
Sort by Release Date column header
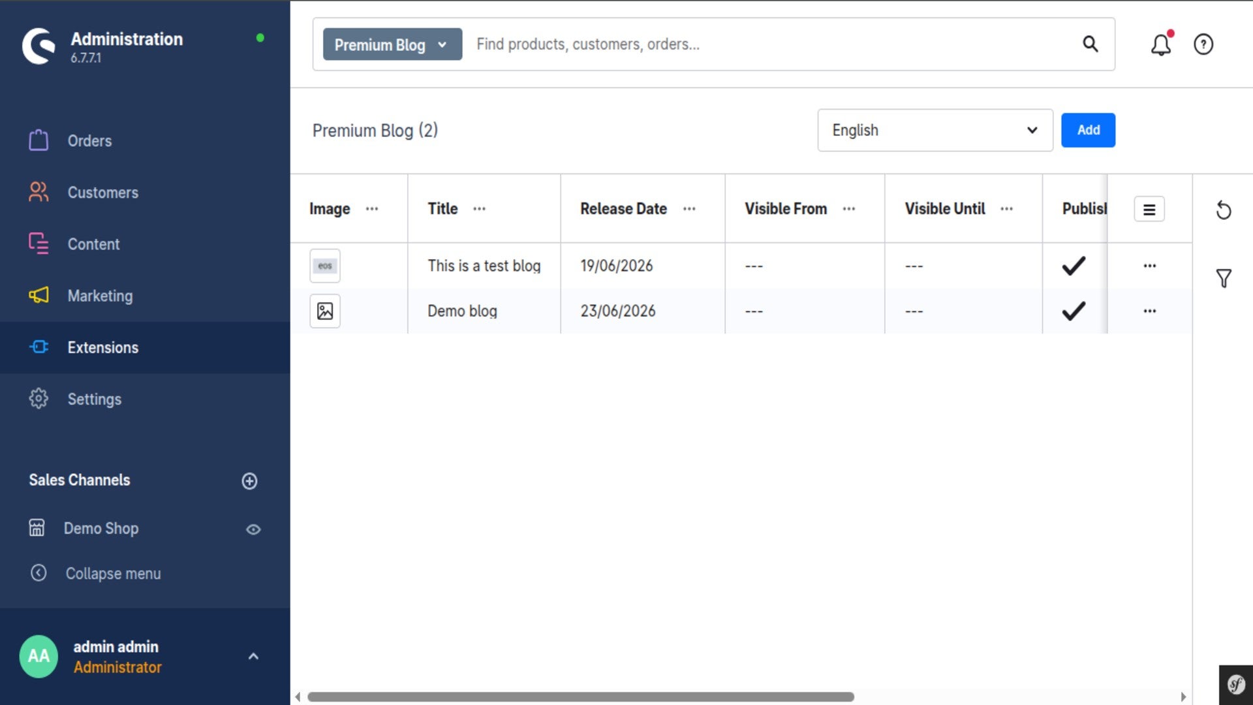point(623,209)
